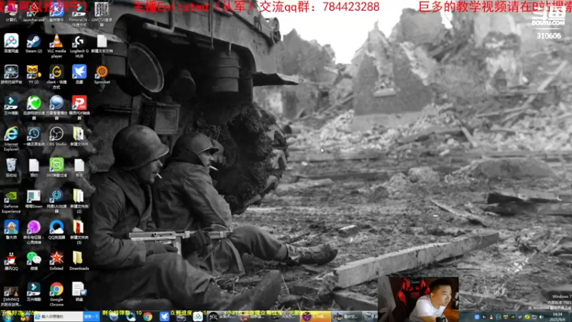Open the Word document on desktop

point(79,292)
